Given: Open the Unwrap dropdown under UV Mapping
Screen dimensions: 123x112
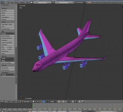Looking at the screenshot, I should (8, 75).
